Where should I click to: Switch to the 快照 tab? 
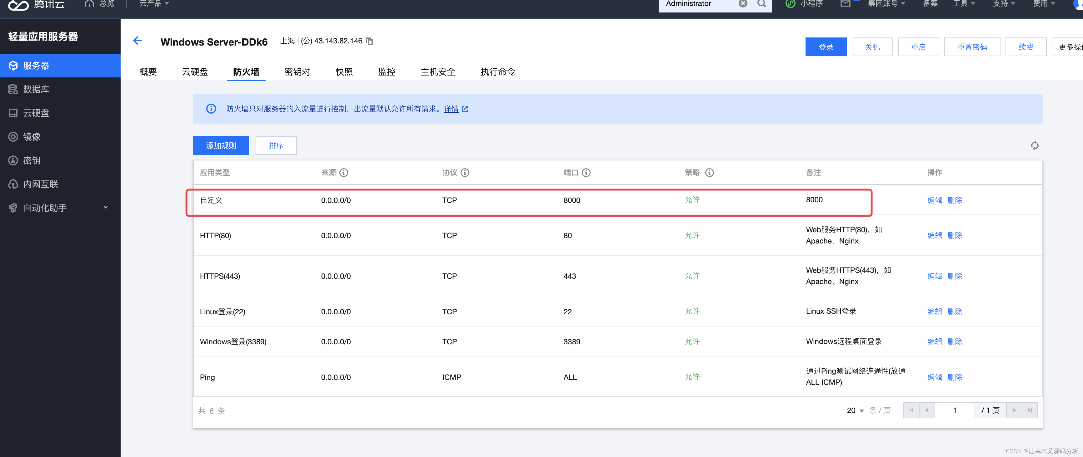click(x=344, y=72)
